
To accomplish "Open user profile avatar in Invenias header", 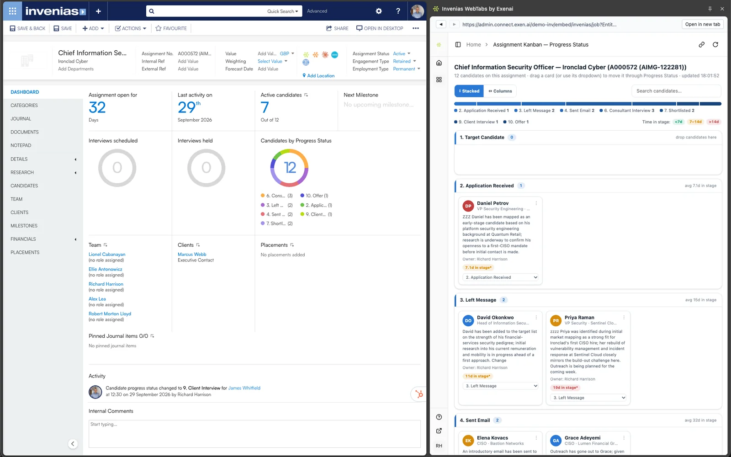I will click(x=417, y=11).
